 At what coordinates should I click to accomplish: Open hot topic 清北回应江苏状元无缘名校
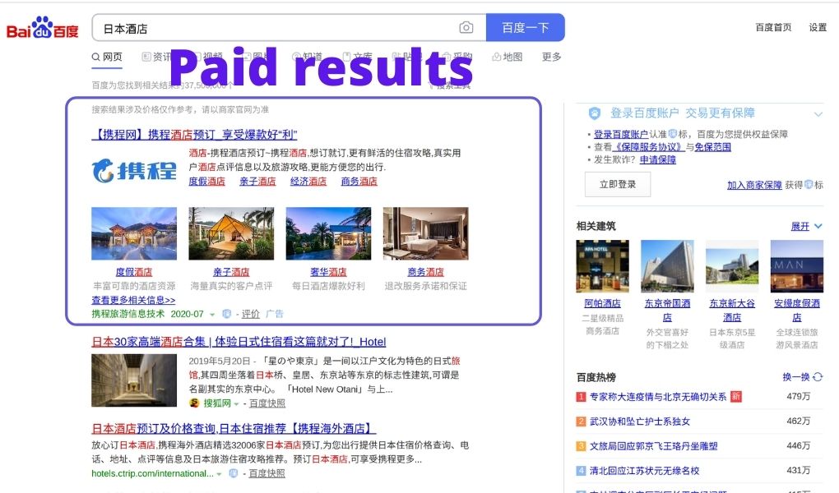tap(644, 471)
